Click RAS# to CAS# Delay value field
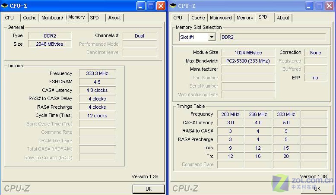The image size is (336, 195). click(97, 99)
